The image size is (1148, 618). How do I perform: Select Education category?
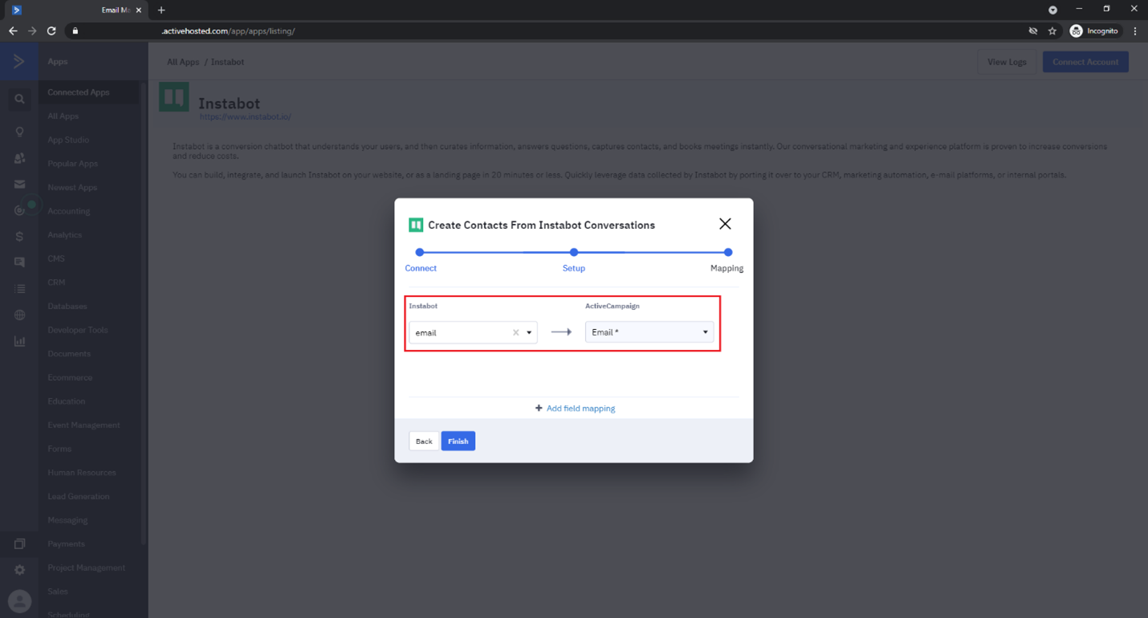[x=67, y=401]
